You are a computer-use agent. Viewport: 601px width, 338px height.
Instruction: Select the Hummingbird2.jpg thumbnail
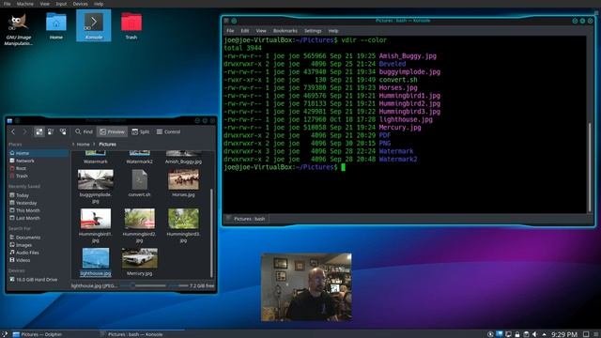point(140,219)
